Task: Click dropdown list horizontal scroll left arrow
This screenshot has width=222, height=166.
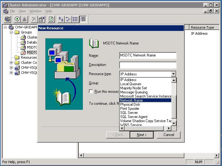Action: coord(122,128)
